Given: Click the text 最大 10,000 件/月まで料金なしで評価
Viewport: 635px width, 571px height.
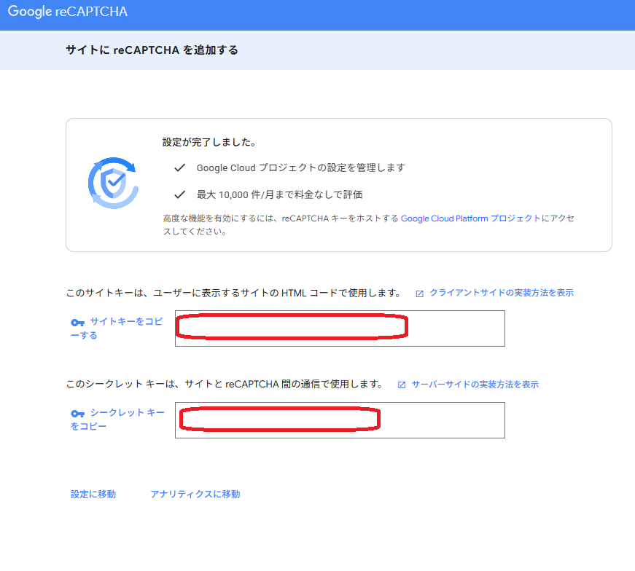Looking at the screenshot, I should tap(279, 194).
